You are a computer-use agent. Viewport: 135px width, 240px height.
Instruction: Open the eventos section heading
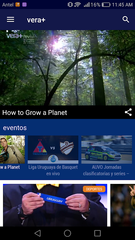point(15,128)
